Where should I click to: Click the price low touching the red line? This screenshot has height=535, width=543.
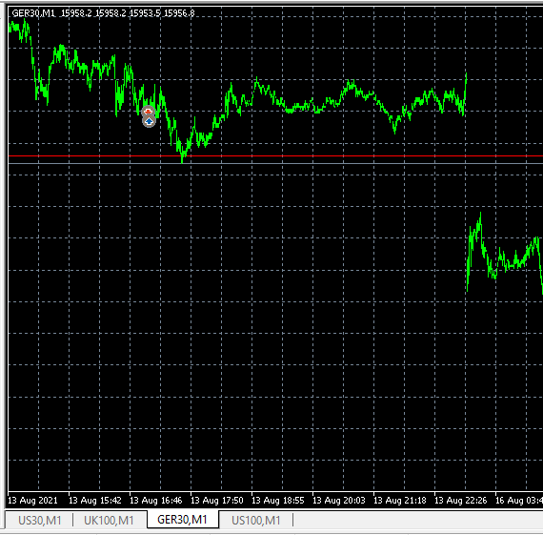coord(182,159)
